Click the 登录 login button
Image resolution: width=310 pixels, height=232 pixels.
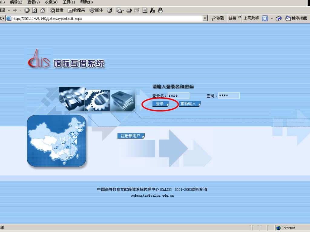pyautogui.click(x=161, y=104)
